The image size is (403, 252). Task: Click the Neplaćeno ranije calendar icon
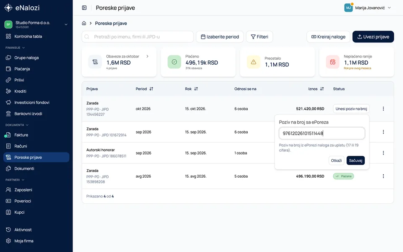[x=332, y=62]
